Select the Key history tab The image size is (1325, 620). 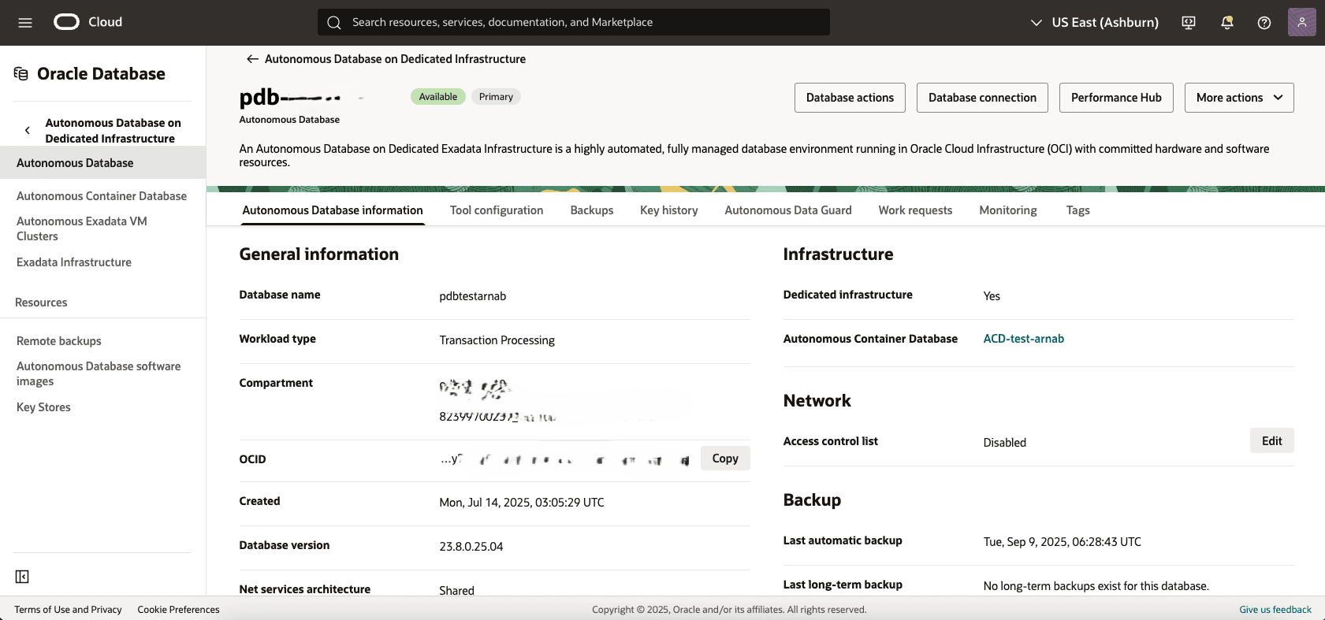coord(669,210)
